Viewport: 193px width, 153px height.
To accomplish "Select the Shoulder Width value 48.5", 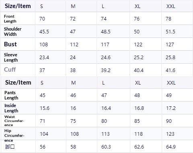I will click(x=106, y=32).
